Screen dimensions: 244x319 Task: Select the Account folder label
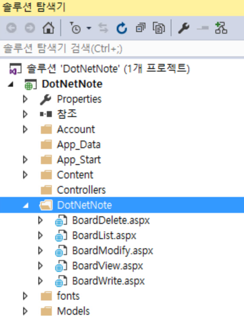point(76,129)
